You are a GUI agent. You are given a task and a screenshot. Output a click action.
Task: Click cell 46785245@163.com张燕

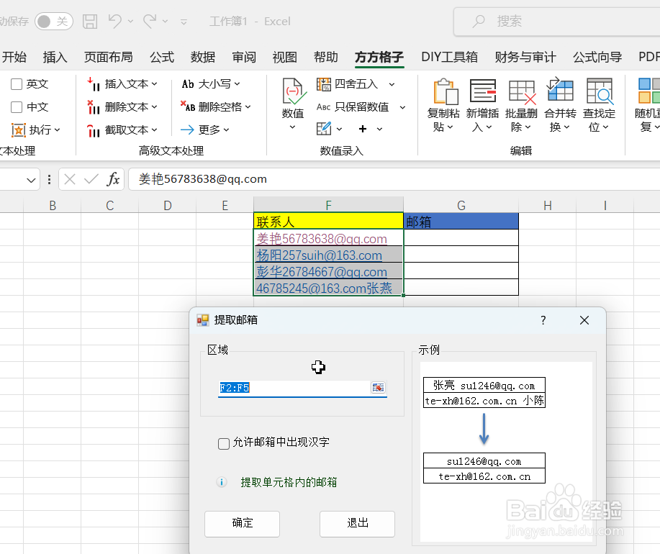tap(328, 288)
